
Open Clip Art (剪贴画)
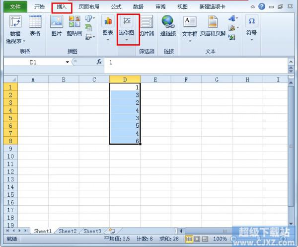click(74, 23)
